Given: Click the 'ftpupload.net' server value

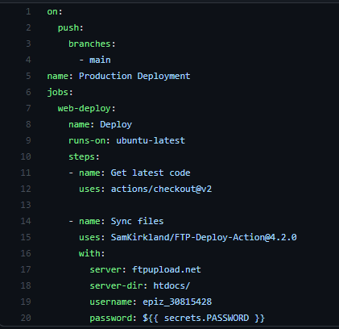Looking at the screenshot, I should point(166,269).
